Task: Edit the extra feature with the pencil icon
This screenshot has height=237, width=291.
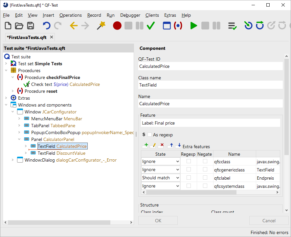Action: point(153,146)
